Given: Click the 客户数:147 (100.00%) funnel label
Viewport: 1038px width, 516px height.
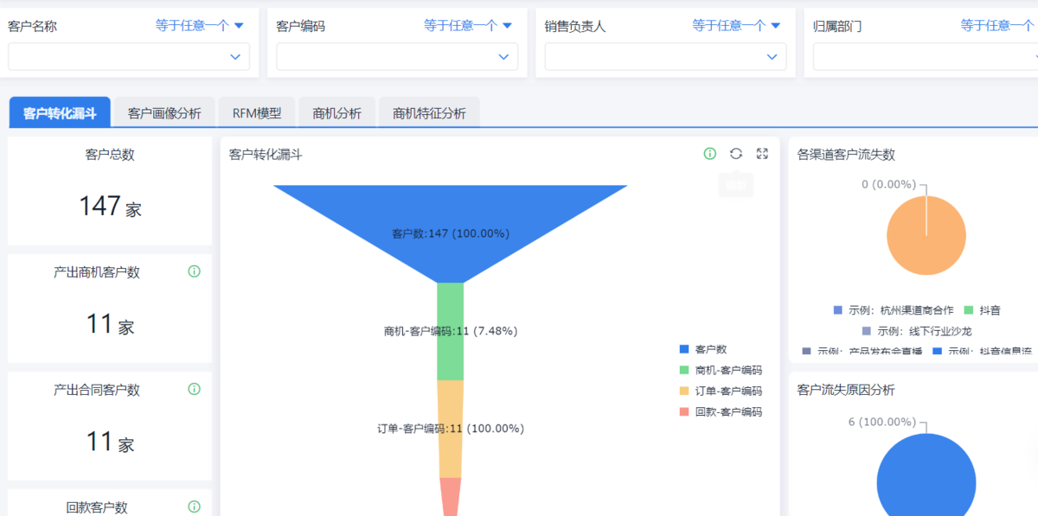Looking at the screenshot, I should (x=451, y=233).
